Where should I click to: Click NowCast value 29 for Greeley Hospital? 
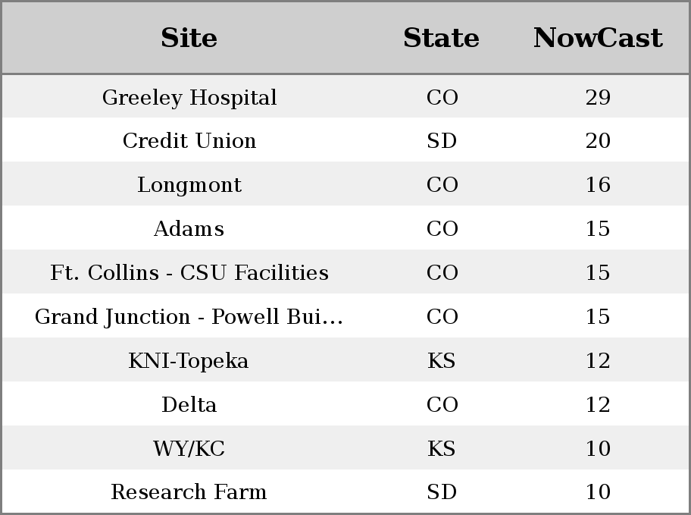(598, 97)
